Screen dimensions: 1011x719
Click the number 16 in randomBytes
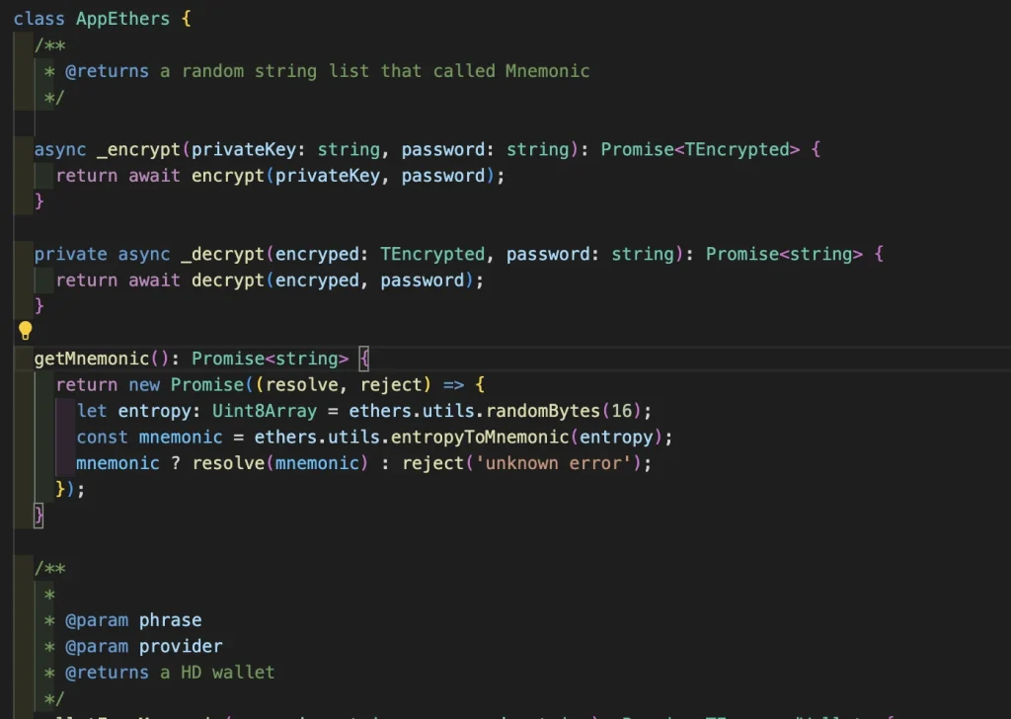click(x=620, y=410)
